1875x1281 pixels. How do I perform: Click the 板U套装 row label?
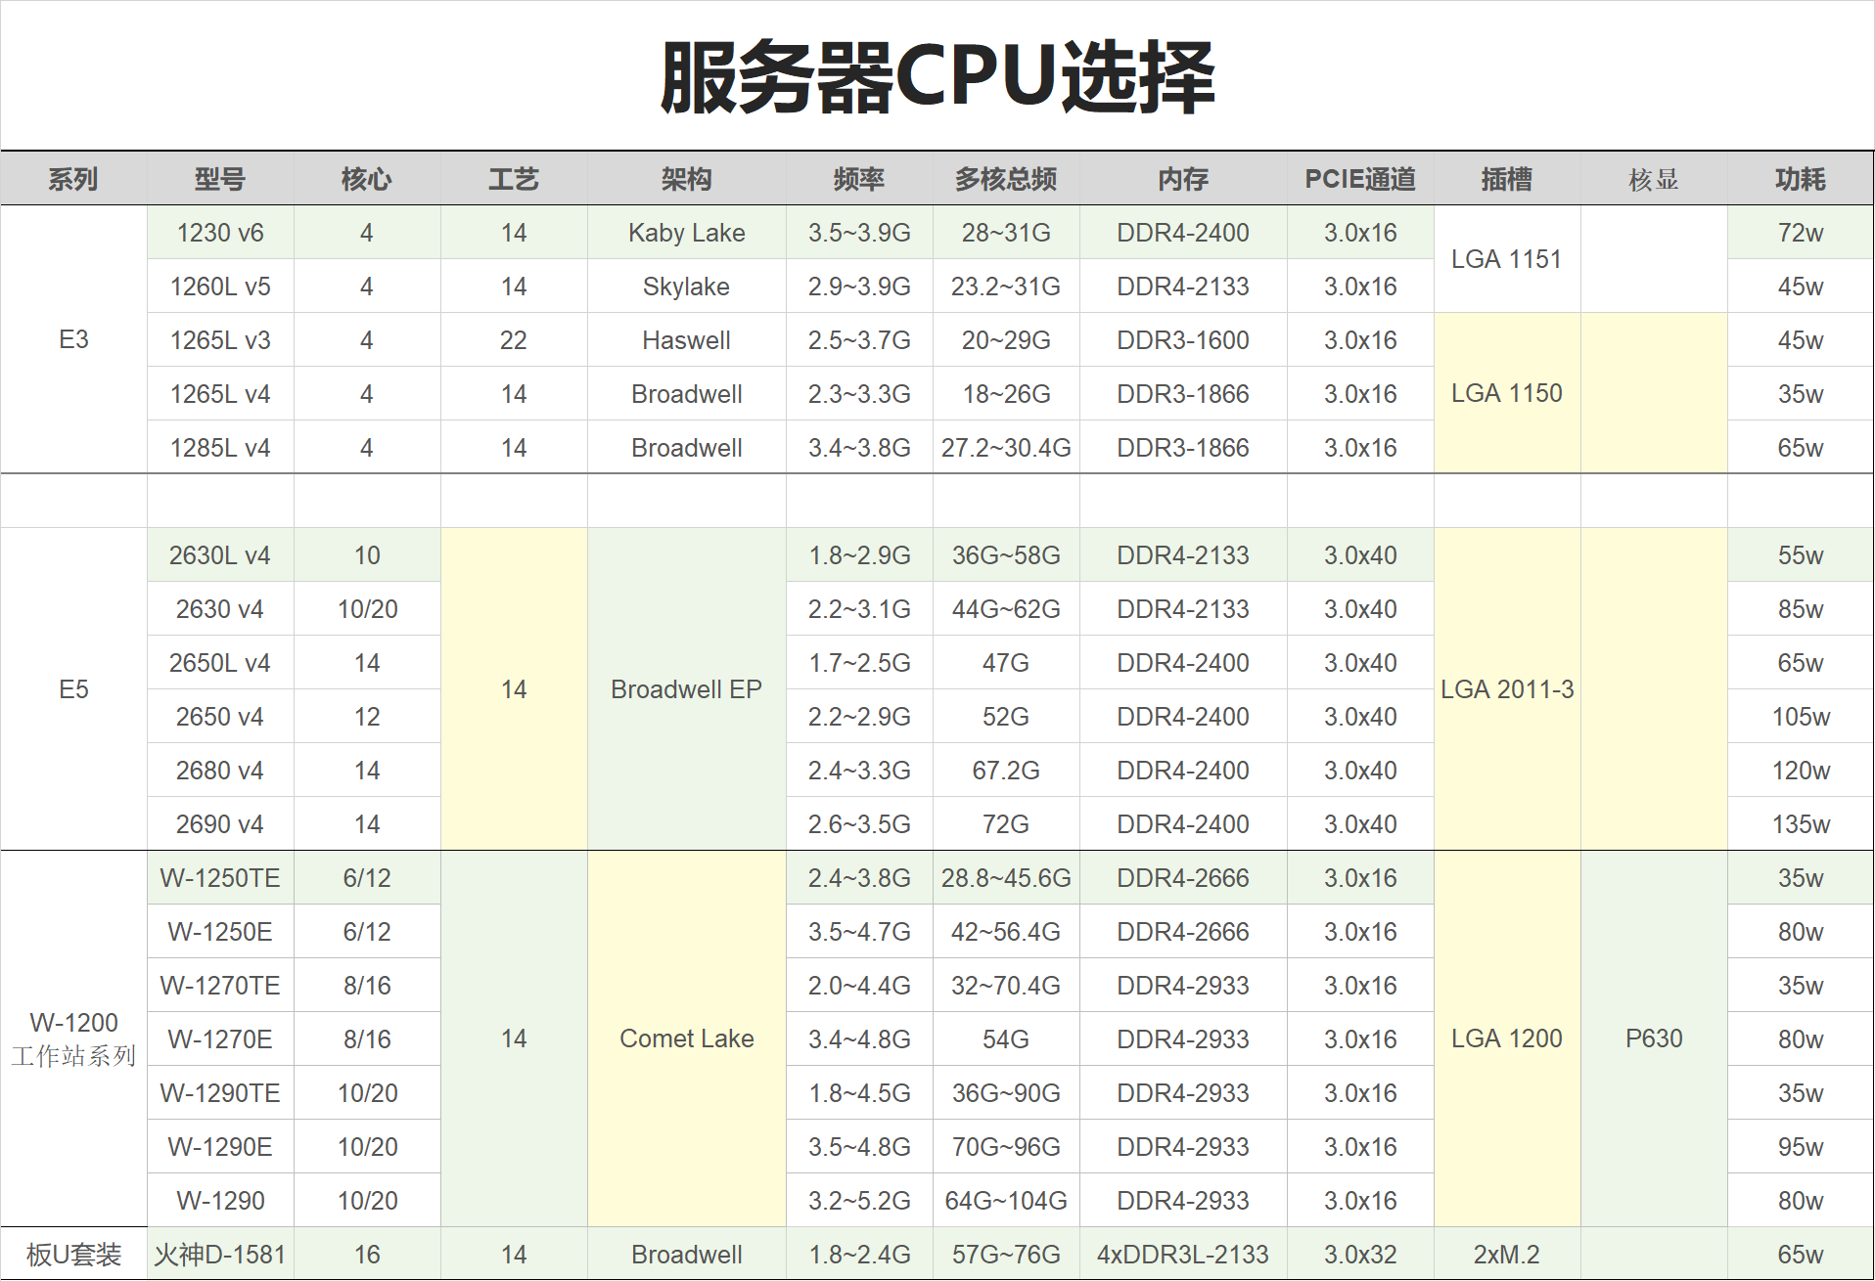[72, 1254]
